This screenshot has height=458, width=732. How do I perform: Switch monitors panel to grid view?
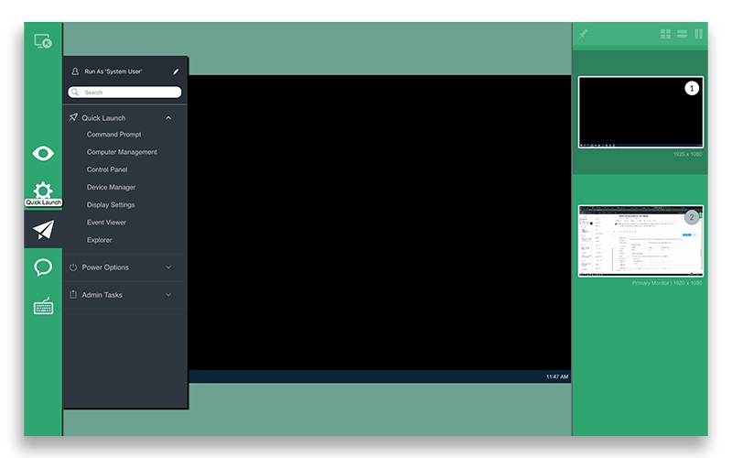[665, 34]
